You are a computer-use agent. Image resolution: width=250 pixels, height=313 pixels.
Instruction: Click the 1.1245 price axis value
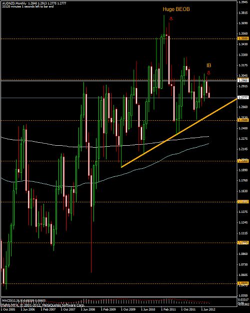pyautogui.click(x=243, y=222)
